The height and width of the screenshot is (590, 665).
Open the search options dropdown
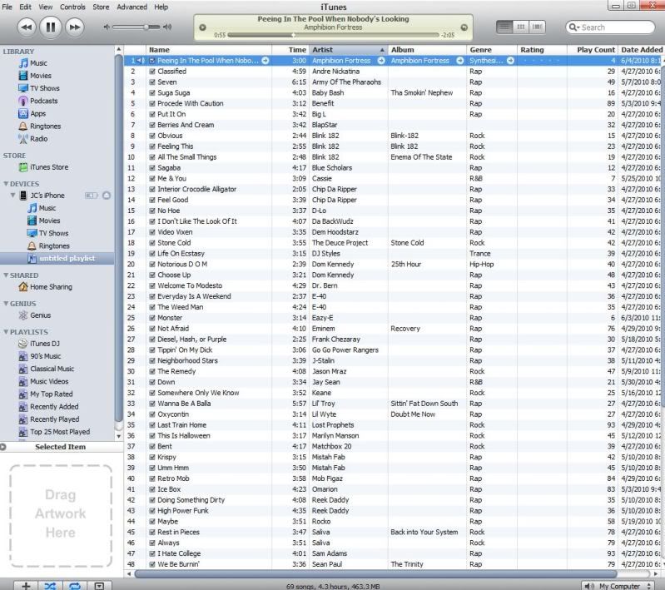[x=574, y=27]
